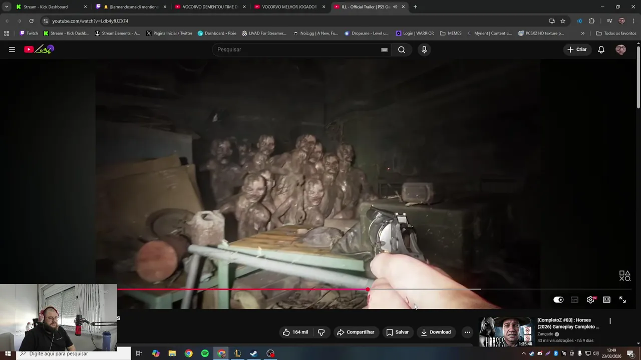
Task: Open Chrome extensions puzzle icon
Action: click(591, 21)
